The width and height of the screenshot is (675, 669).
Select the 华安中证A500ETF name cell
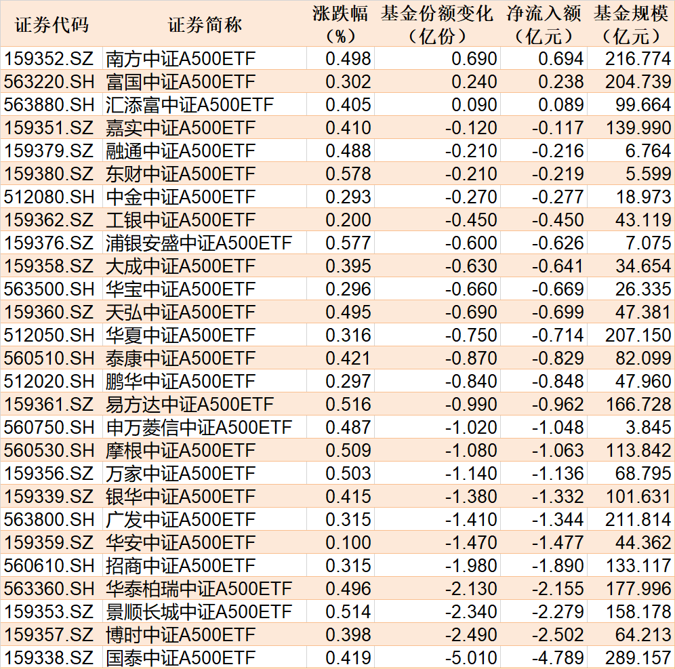pyautogui.click(x=205, y=542)
